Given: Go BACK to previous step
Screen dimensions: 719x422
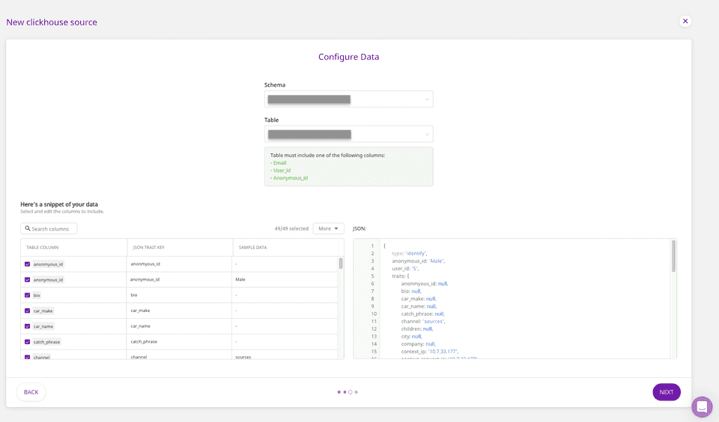Looking at the screenshot, I should coord(31,392).
